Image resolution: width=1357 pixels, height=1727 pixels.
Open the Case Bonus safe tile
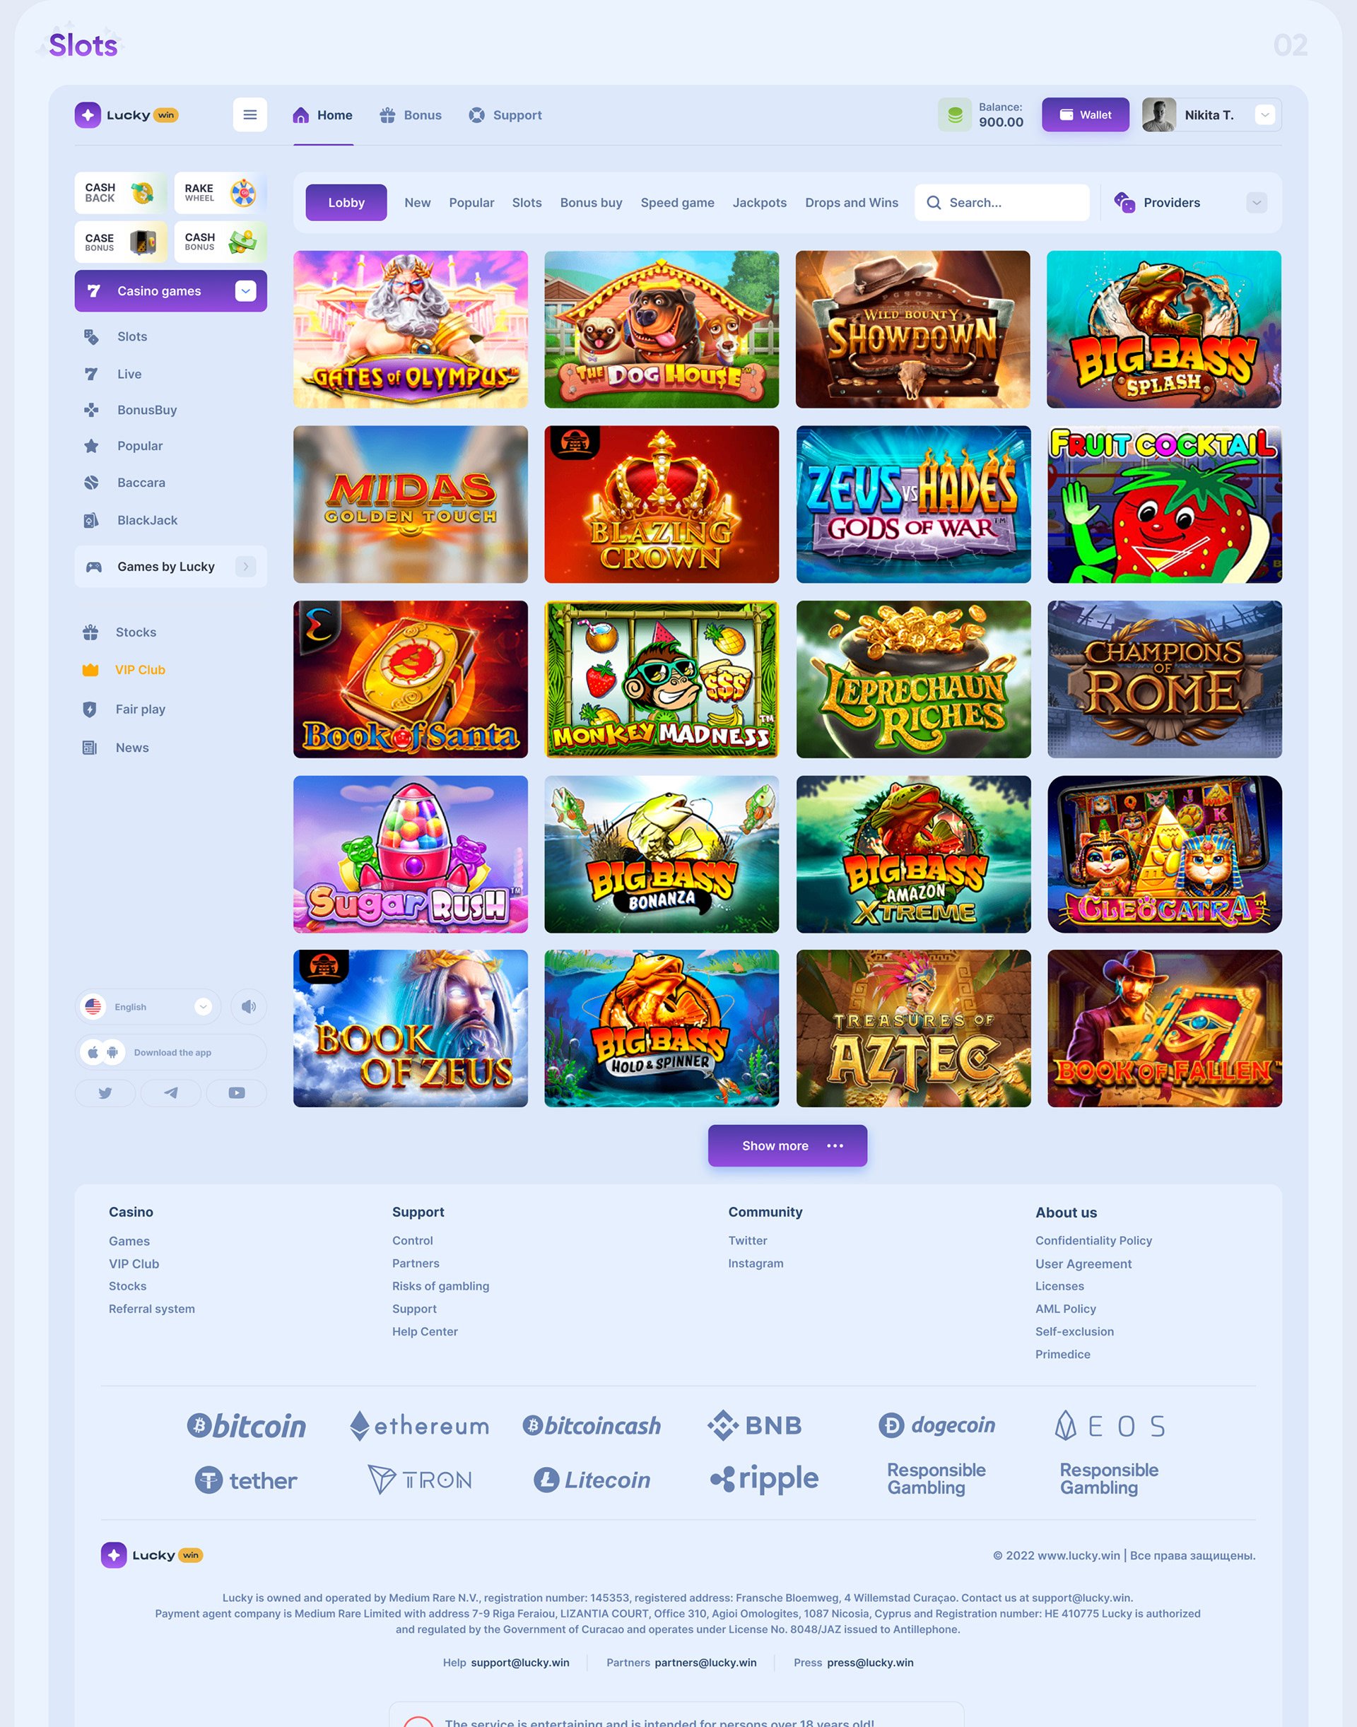point(121,242)
